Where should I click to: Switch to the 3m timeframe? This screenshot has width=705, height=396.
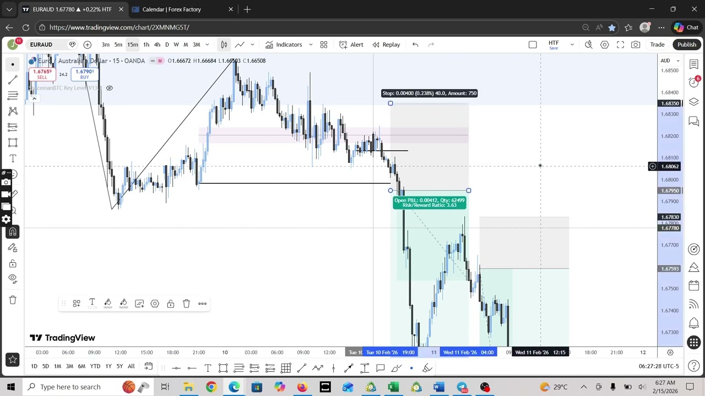click(x=105, y=45)
